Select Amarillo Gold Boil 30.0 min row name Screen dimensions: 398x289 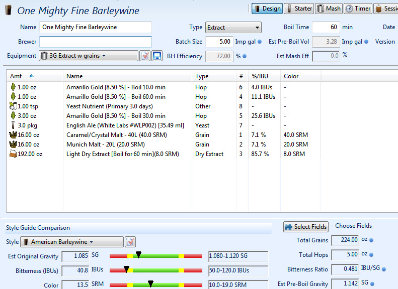pos(116,116)
